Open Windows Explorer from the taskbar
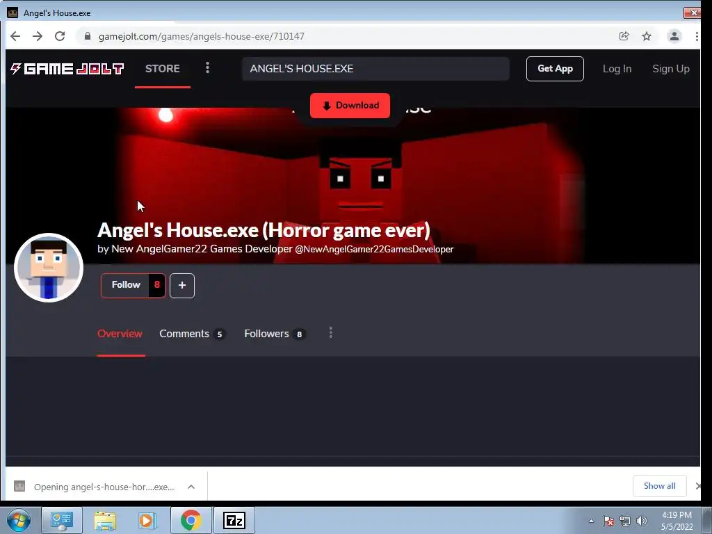712x534 pixels. (x=105, y=520)
